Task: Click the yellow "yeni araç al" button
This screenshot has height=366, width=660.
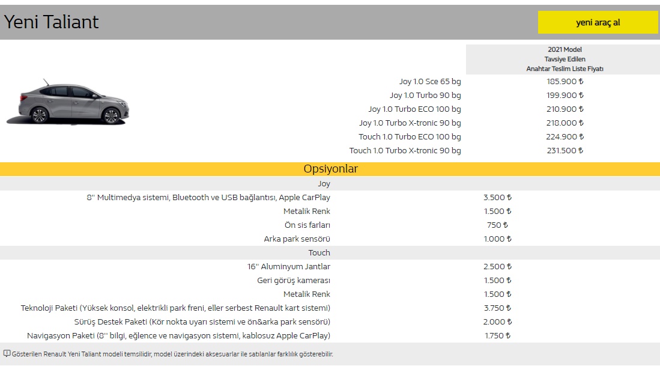Action: pyautogui.click(x=598, y=22)
